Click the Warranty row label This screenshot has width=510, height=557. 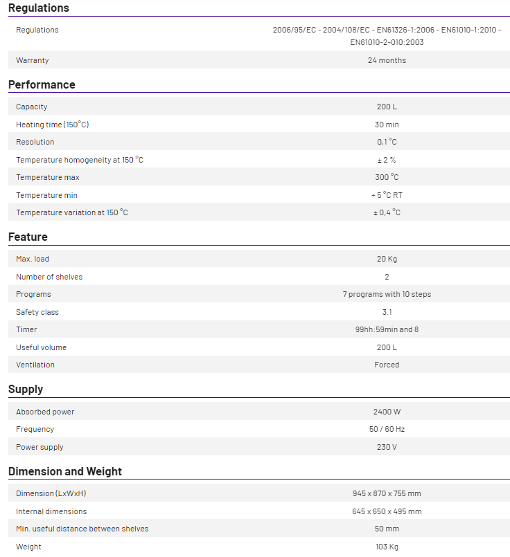pyautogui.click(x=33, y=60)
